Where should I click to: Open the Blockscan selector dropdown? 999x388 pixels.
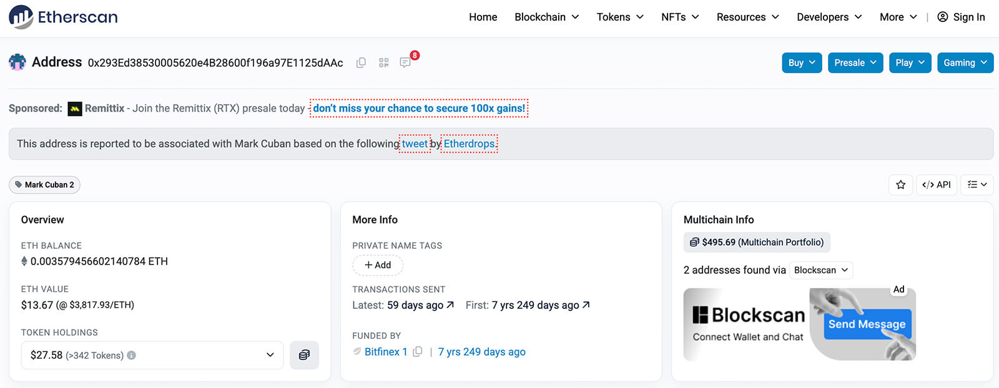[820, 270]
